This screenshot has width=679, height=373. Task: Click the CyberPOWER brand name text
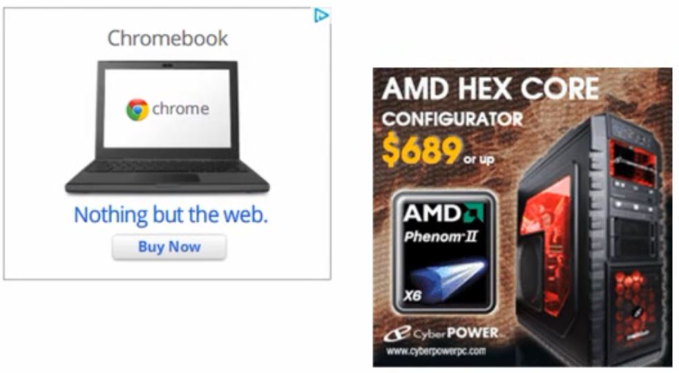pos(457,333)
